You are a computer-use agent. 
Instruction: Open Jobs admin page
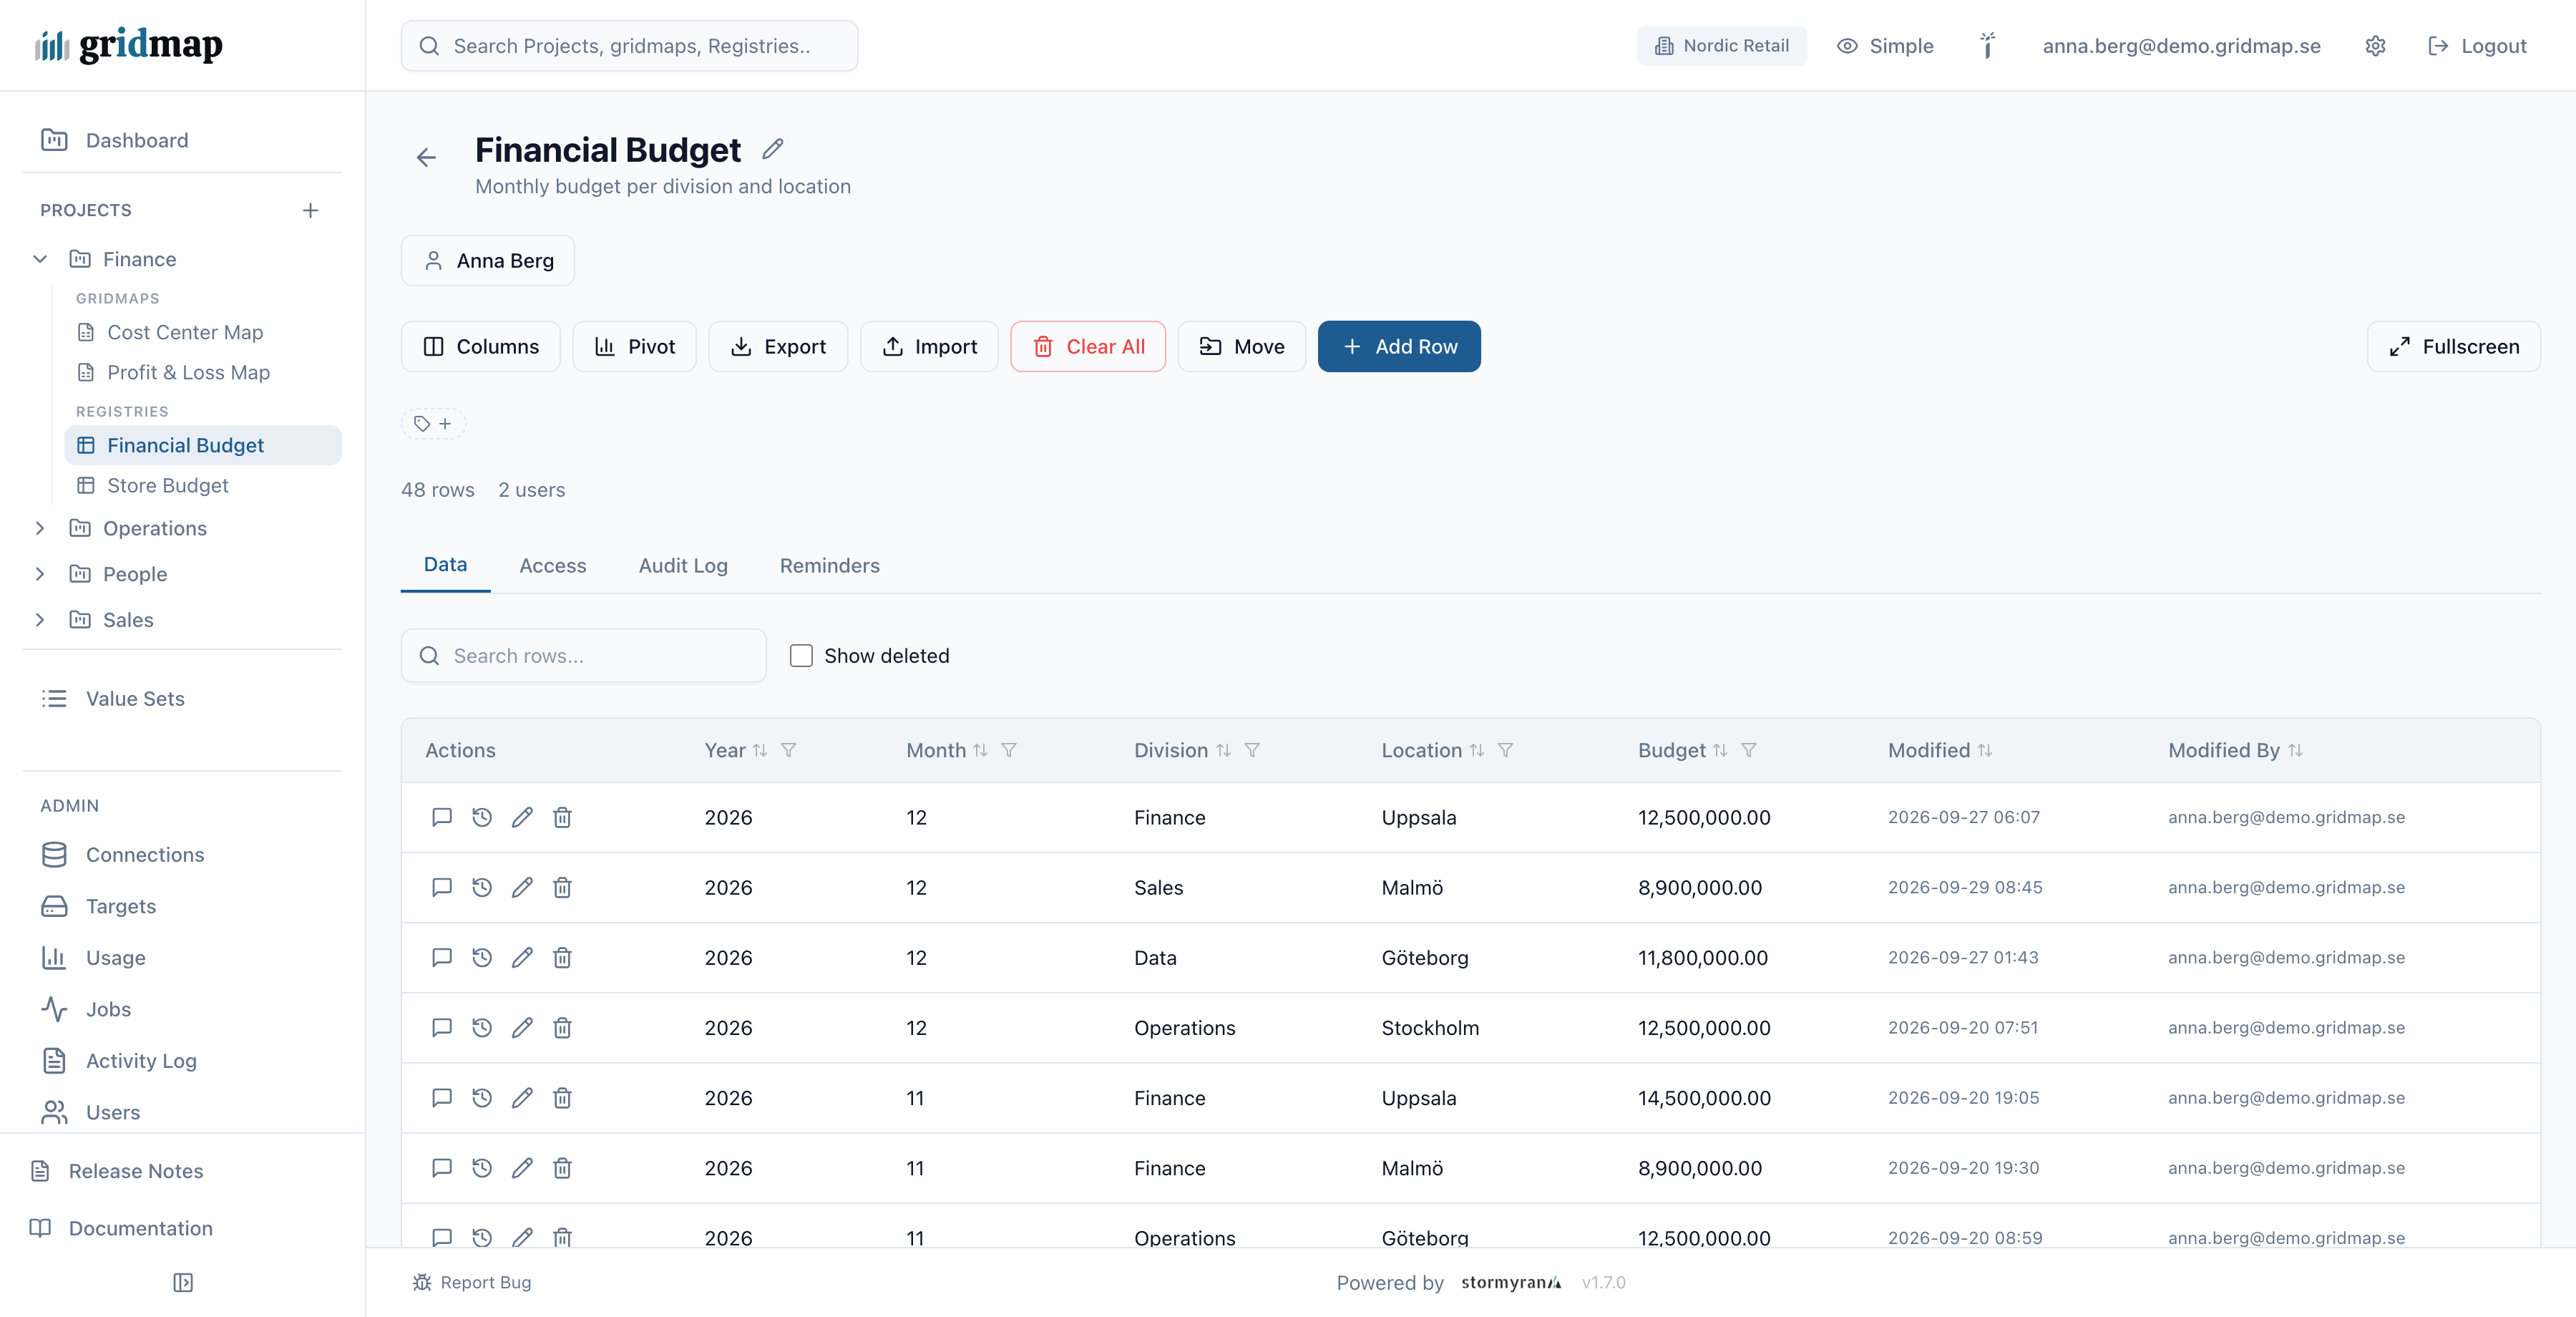108,1009
